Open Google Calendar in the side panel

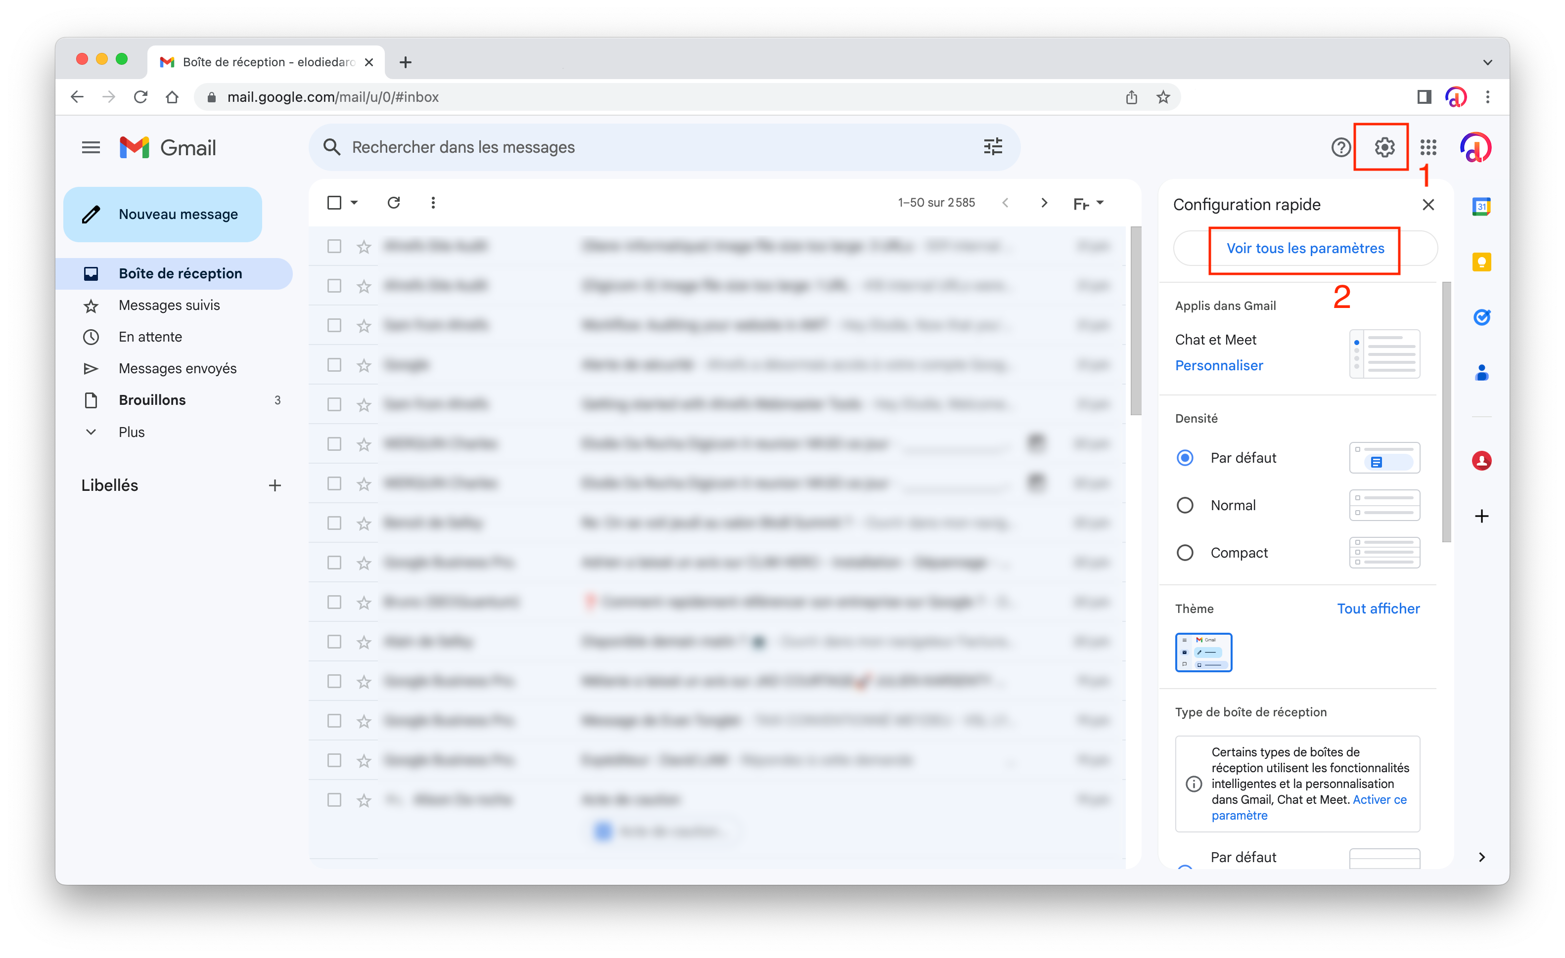point(1481,206)
